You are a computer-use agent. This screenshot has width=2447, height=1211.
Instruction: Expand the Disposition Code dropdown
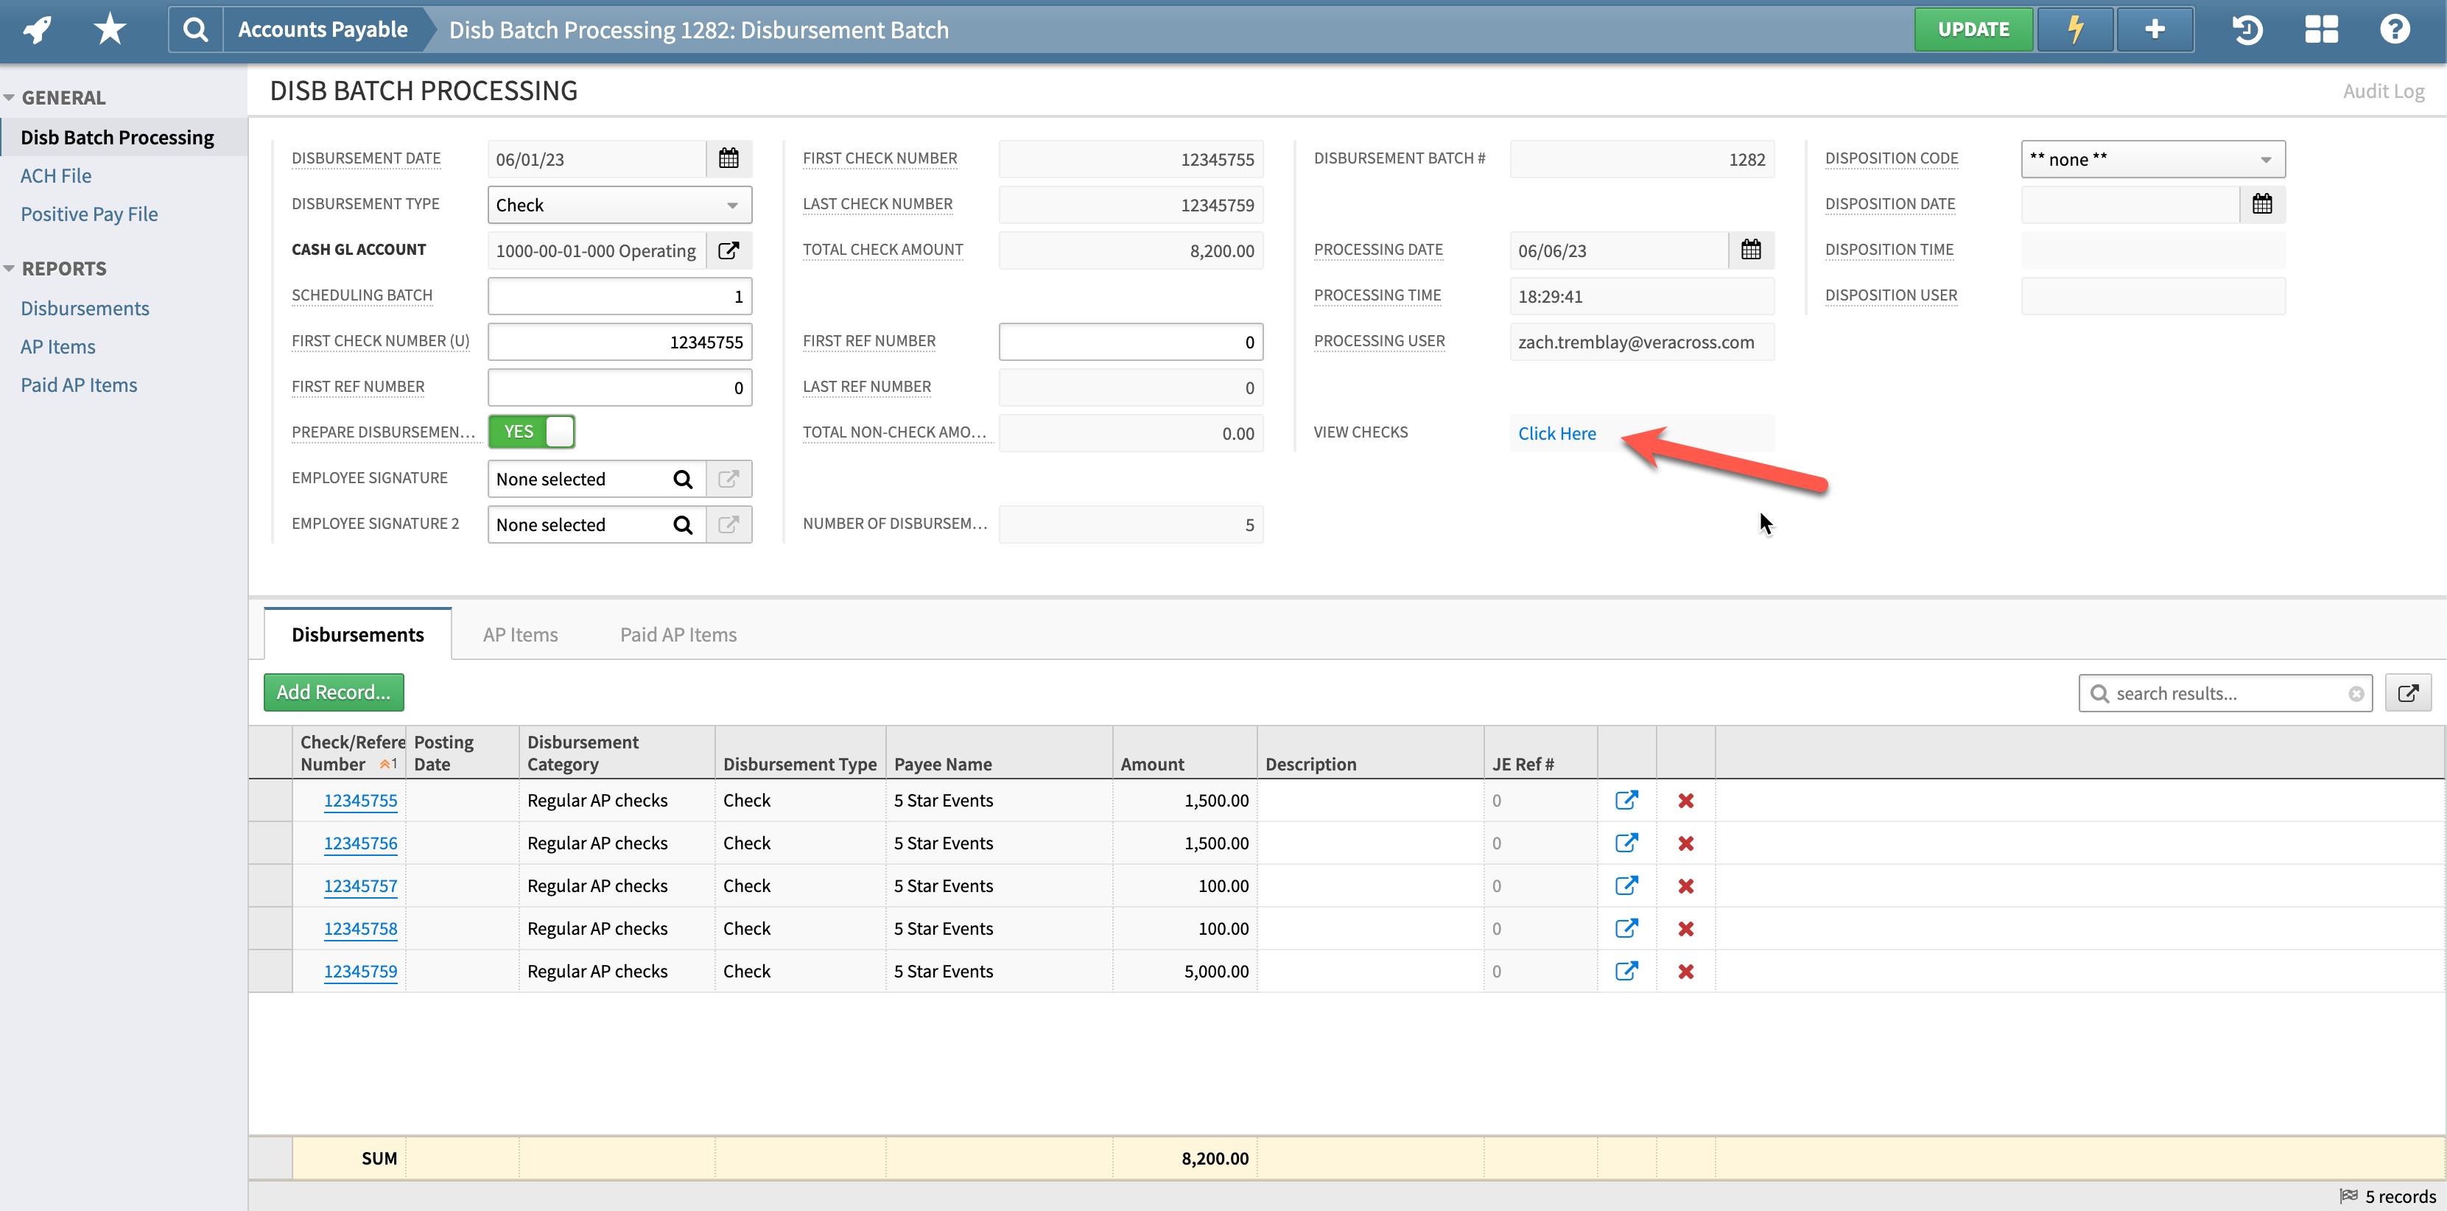click(2152, 160)
